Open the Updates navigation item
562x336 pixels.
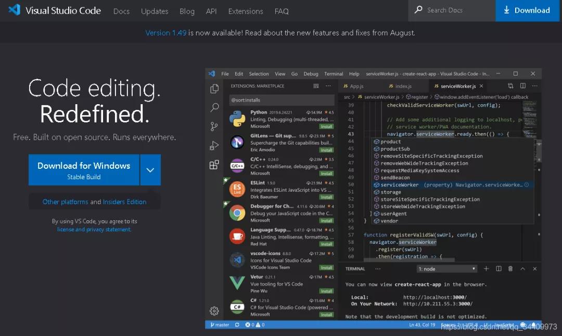pos(155,11)
